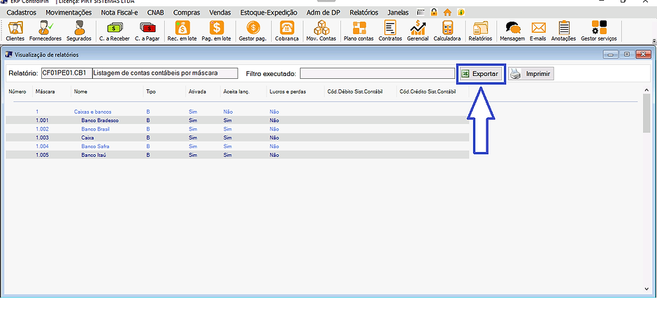Open Gestor pag. icon
This screenshot has height=314, width=657.
[x=252, y=31]
